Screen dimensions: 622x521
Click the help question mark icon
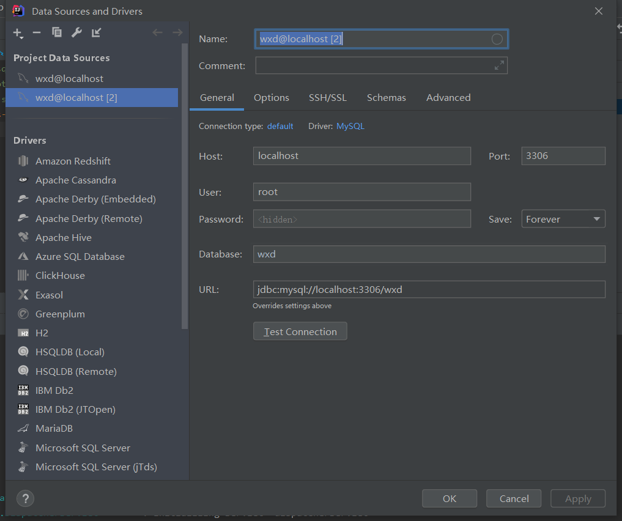26,498
